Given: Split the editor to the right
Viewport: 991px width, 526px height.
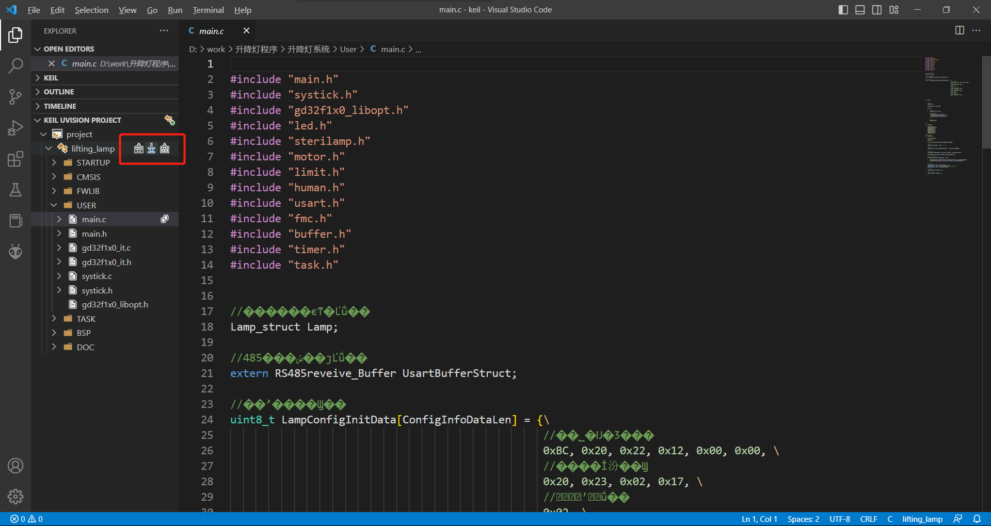Looking at the screenshot, I should (960, 30).
